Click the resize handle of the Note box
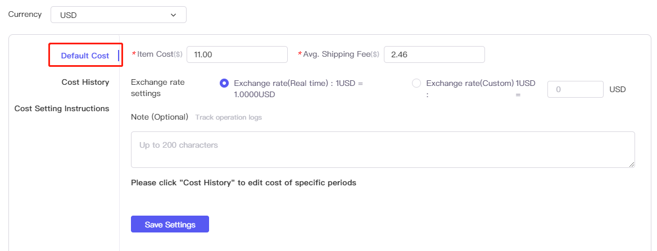 pyautogui.click(x=632, y=164)
